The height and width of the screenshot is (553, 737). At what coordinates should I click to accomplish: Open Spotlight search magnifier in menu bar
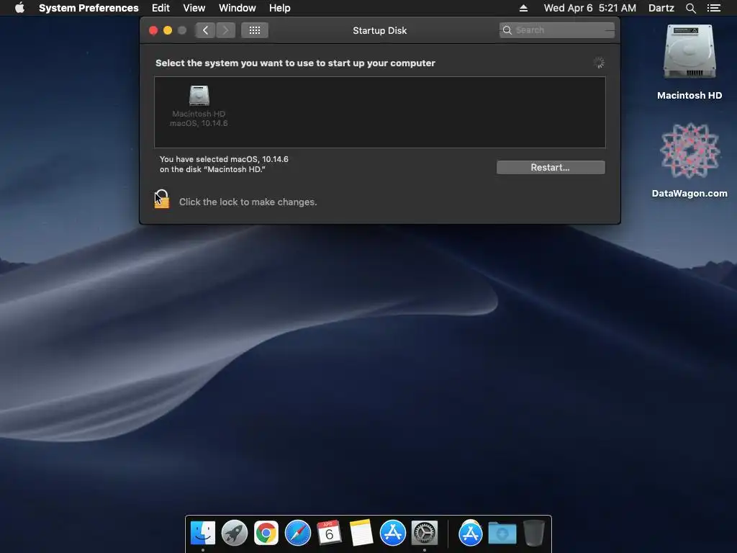pos(690,8)
